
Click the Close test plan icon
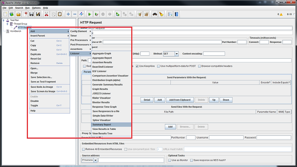(x=25, y=14)
